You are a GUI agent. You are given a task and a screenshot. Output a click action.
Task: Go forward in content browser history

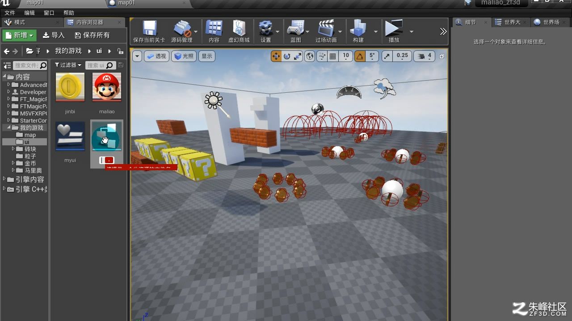pyautogui.click(x=15, y=51)
